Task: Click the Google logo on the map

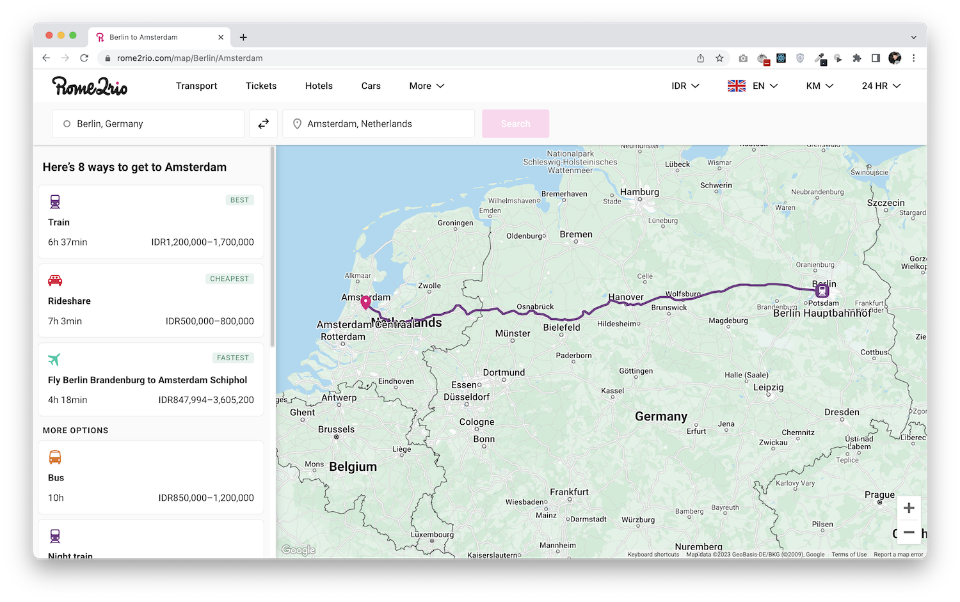Action: click(298, 550)
